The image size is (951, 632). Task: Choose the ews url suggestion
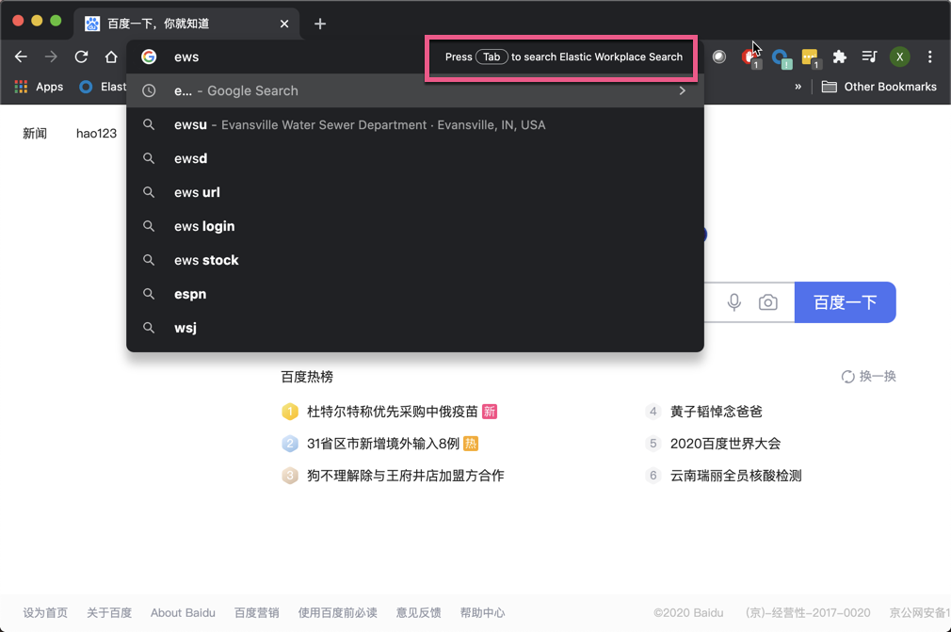coord(415,193)
